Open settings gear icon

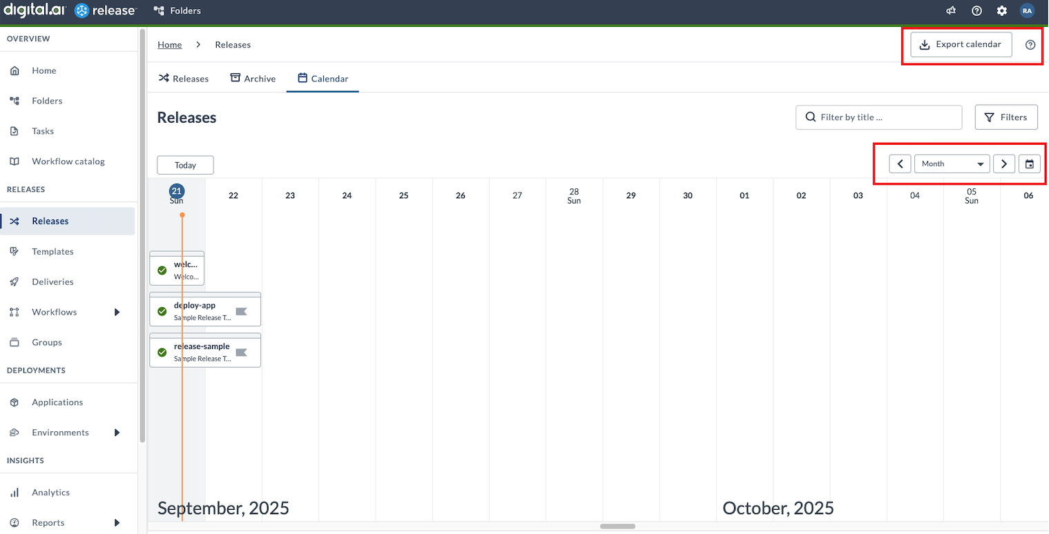coord(1001,10)
